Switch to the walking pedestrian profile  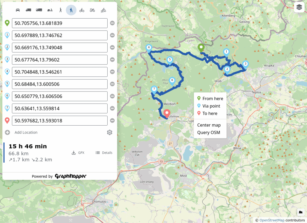click(61, 10)
